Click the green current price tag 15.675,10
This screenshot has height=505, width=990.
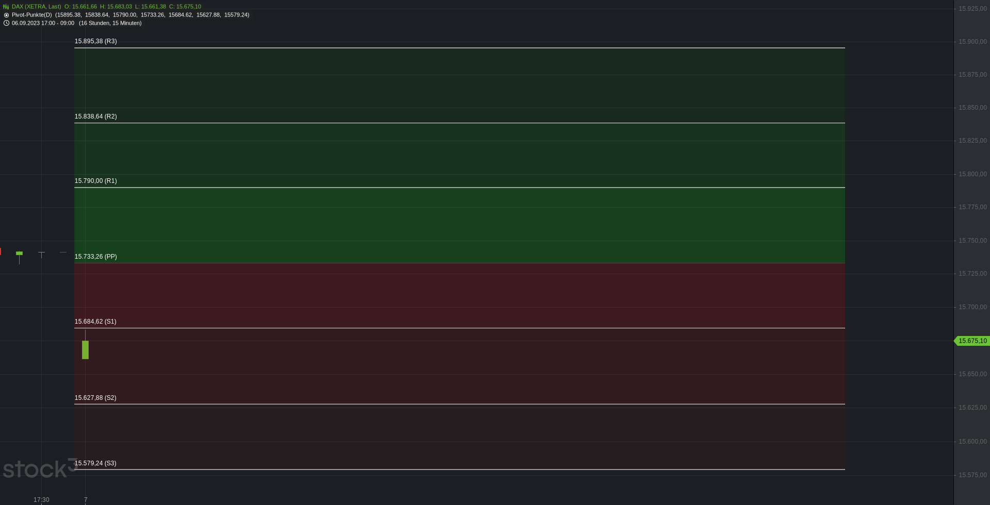[x=972, y=341]
